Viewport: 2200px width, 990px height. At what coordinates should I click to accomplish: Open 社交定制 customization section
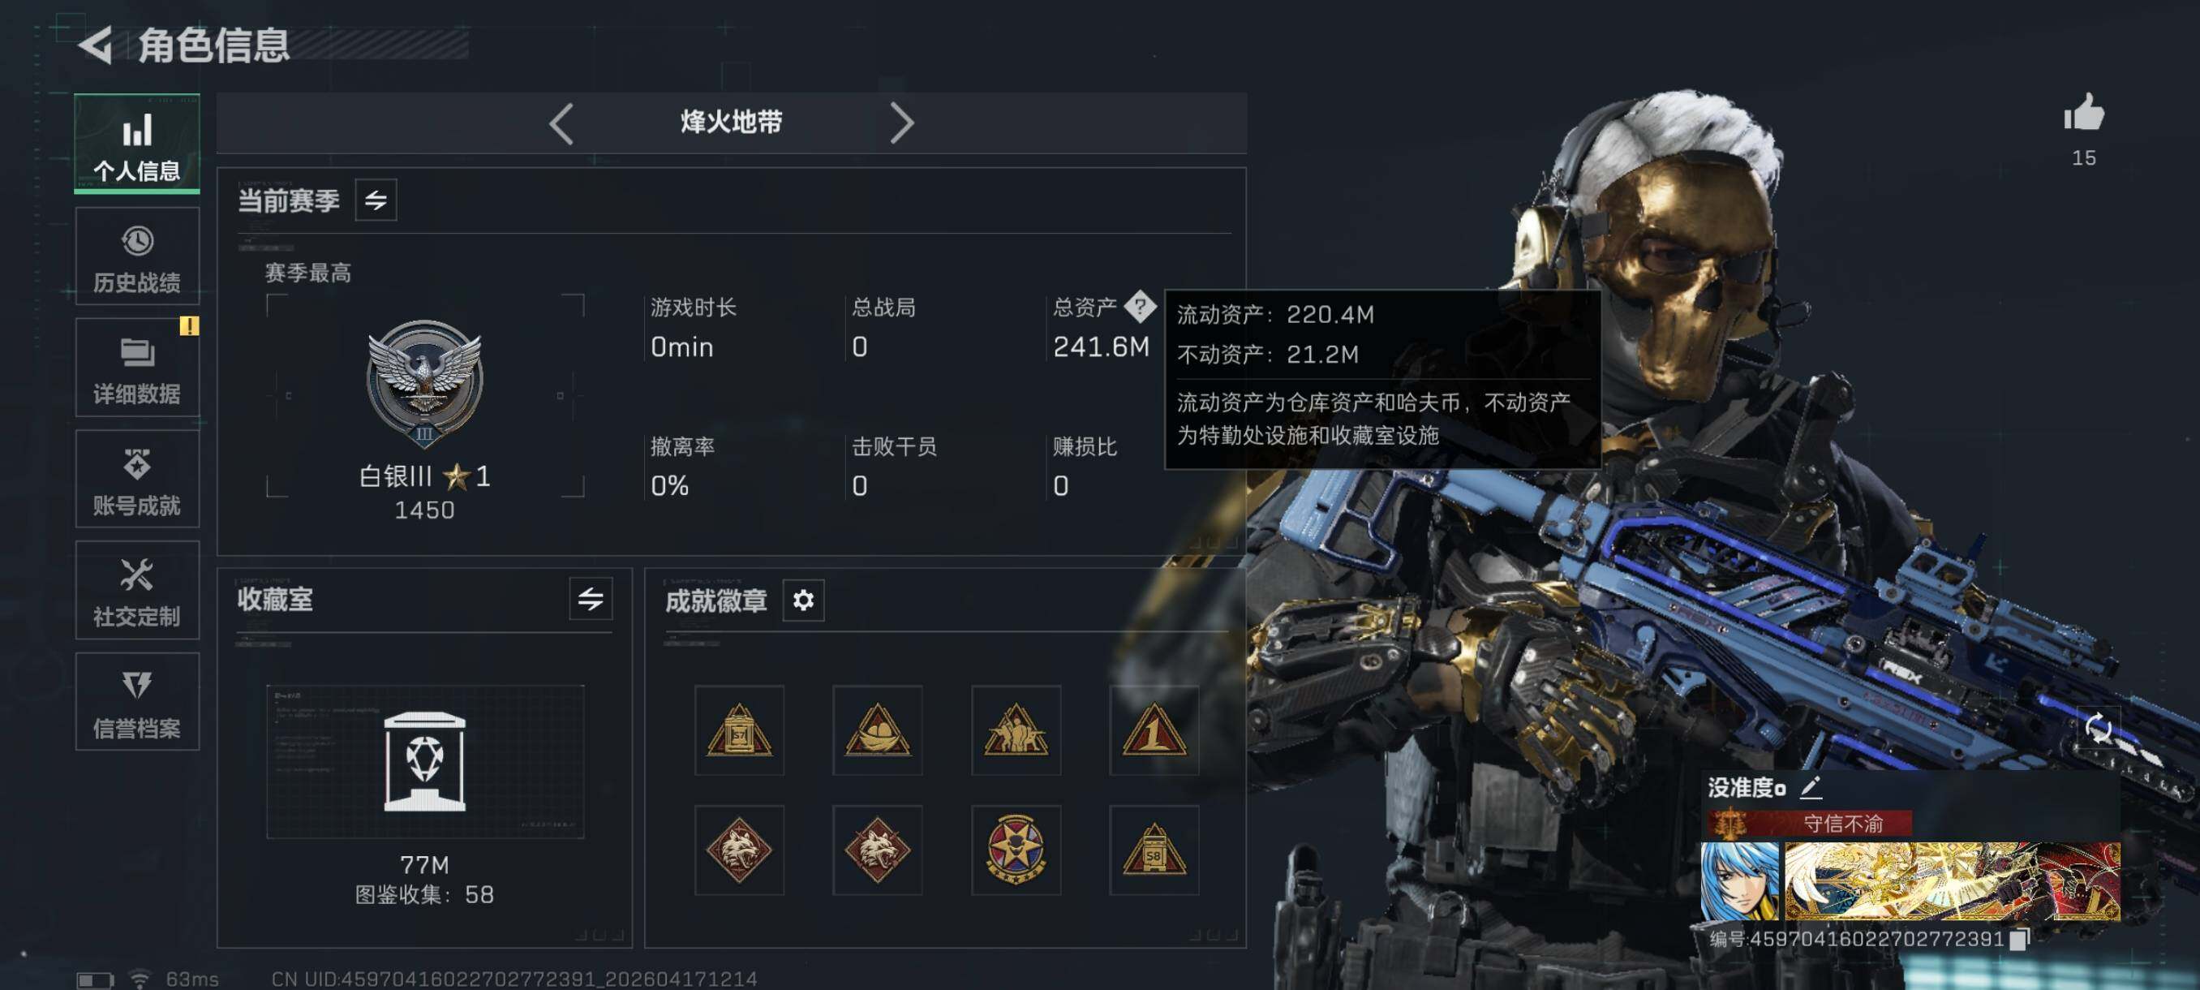point(136,590)
